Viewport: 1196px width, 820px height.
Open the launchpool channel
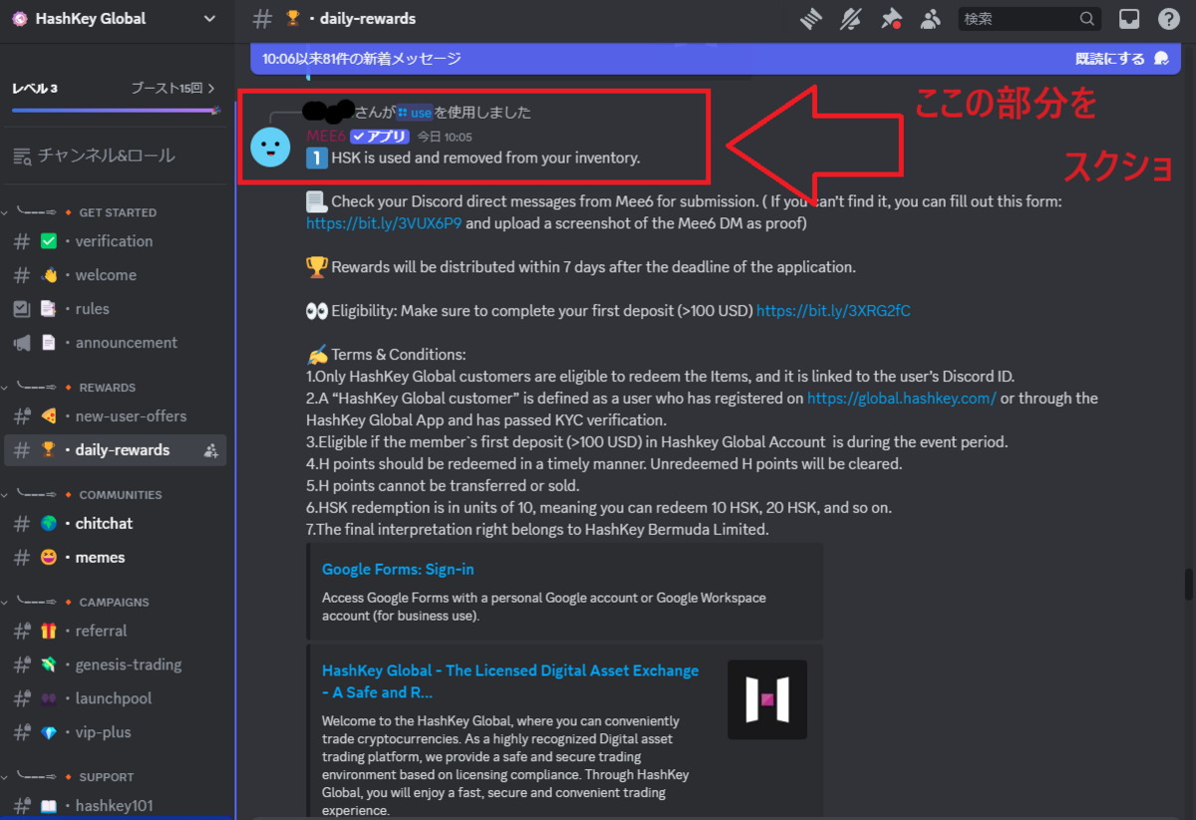tap(116, 698)
